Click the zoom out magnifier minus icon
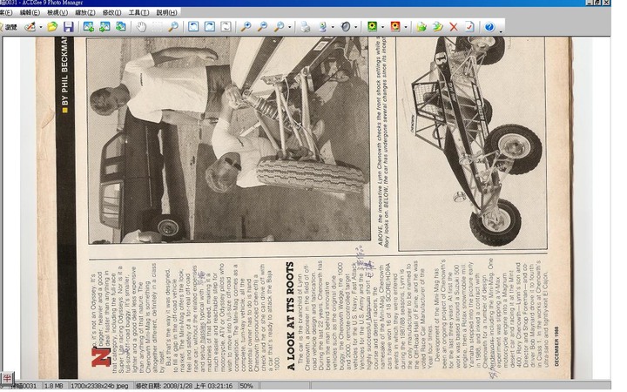This screenshot has width=627, height=392. (262, 27)
